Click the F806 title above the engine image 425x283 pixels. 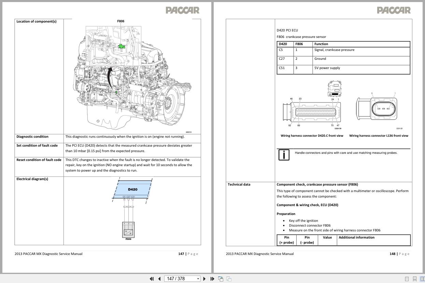point(121,21)
